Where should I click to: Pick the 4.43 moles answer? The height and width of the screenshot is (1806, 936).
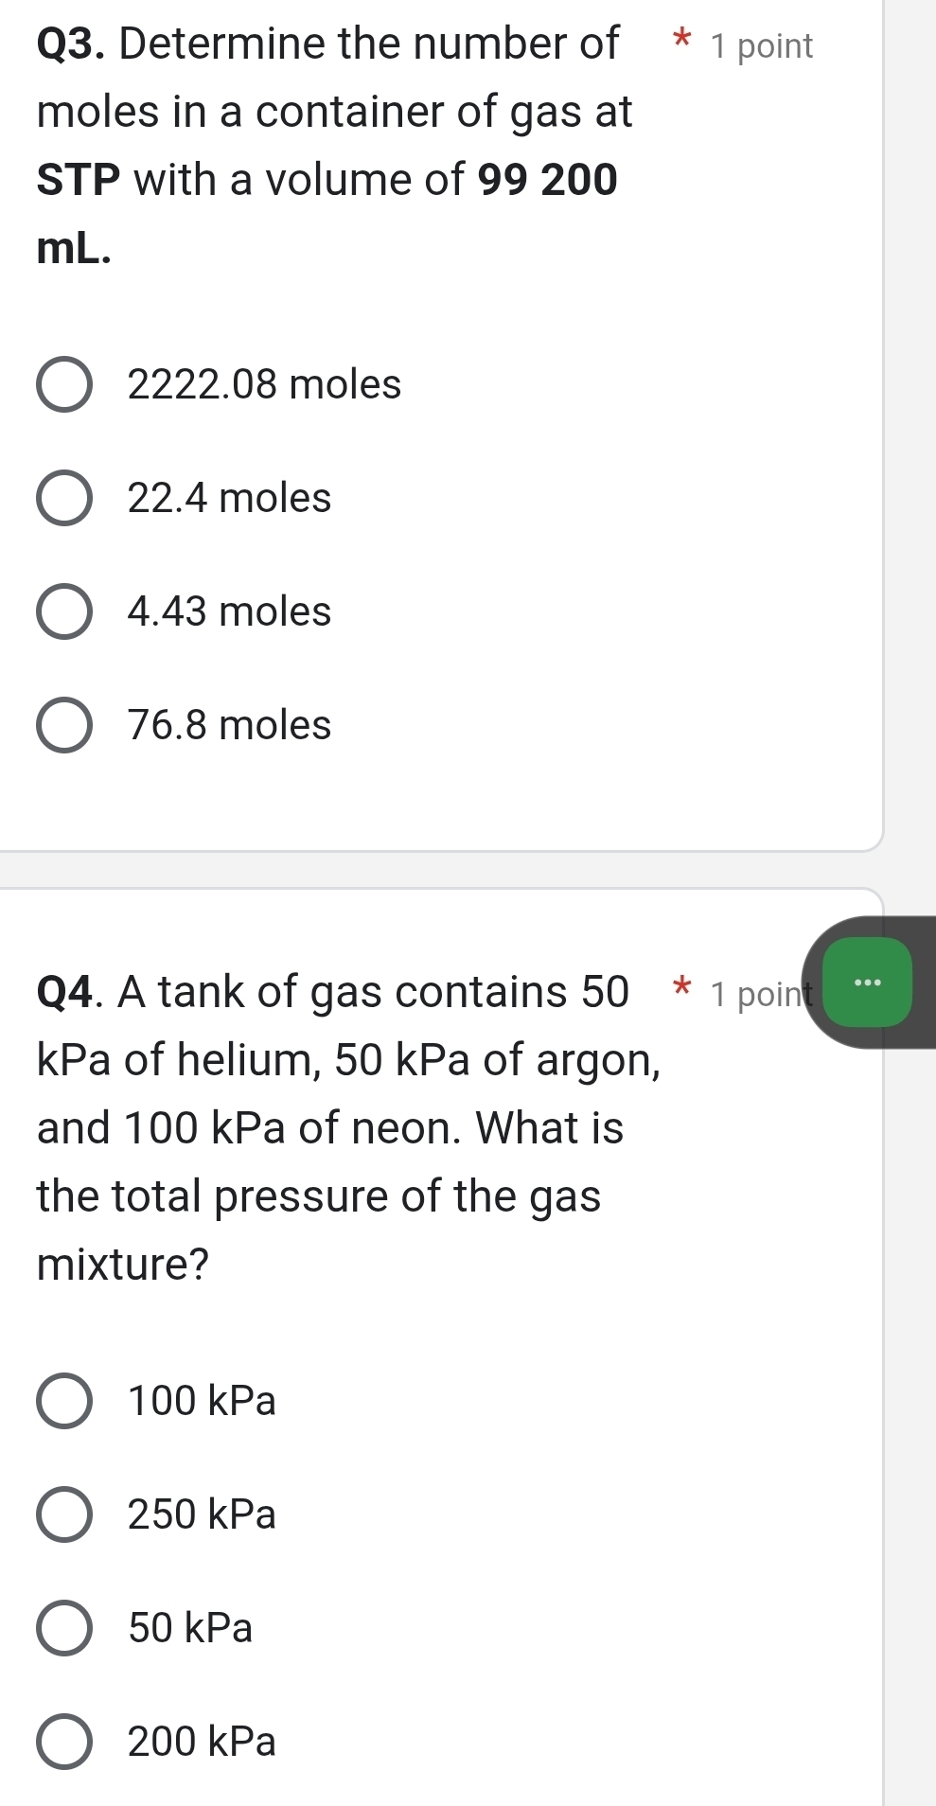tap(64, 612)
